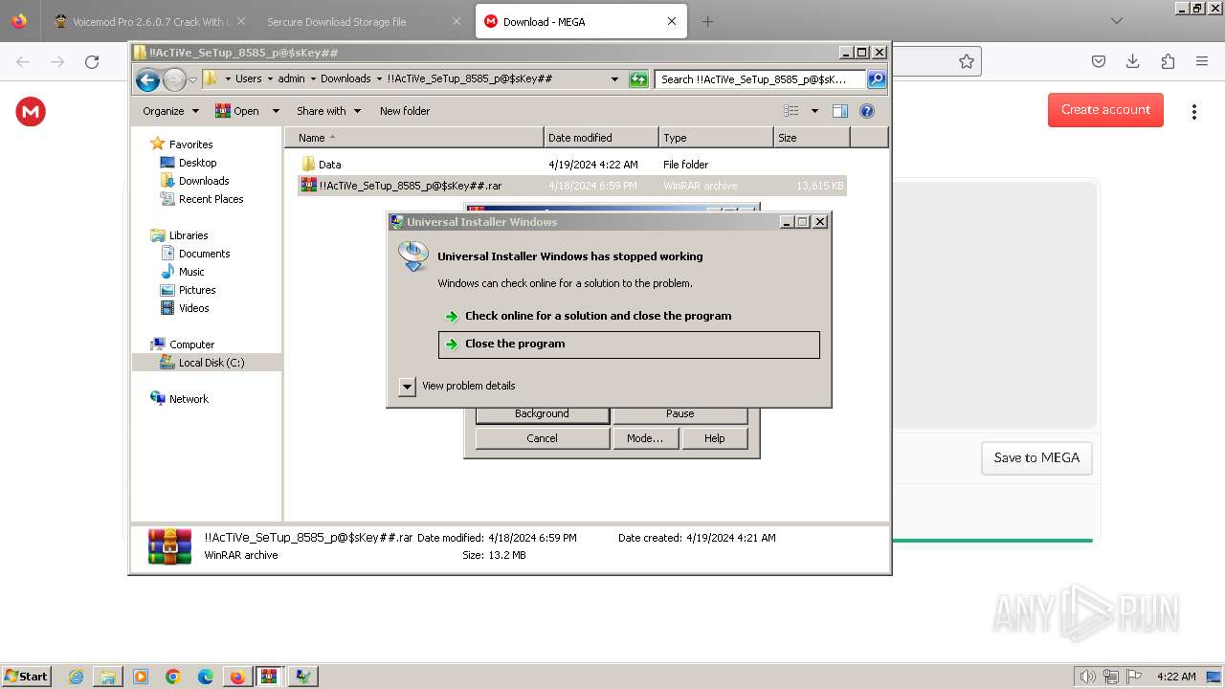Click the Pause button in WinRAR dialog
Viewport: 1225px width, 689px height.
(680, 414)
